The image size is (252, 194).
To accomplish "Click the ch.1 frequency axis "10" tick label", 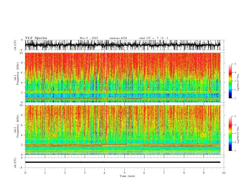I will [21, 53].
